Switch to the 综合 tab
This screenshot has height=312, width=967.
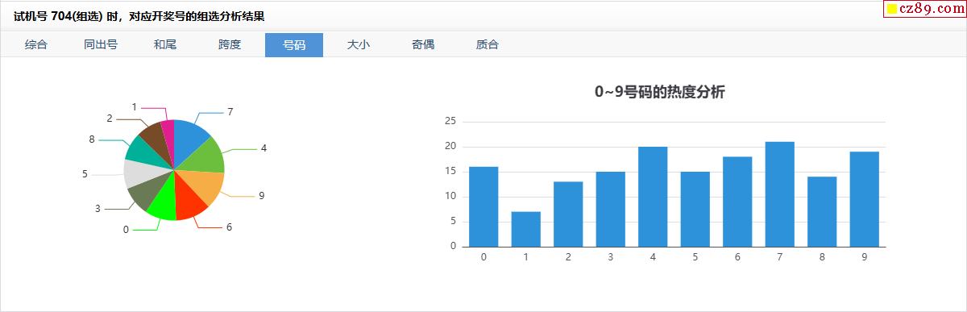pos(36,45)
